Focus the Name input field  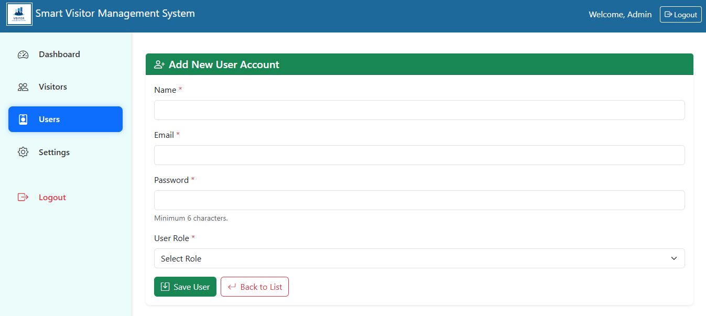pos(419,110)
